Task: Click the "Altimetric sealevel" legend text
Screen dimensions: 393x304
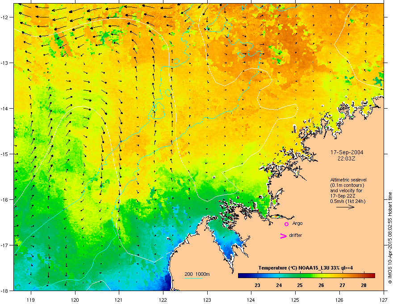Action: [348, 180]
